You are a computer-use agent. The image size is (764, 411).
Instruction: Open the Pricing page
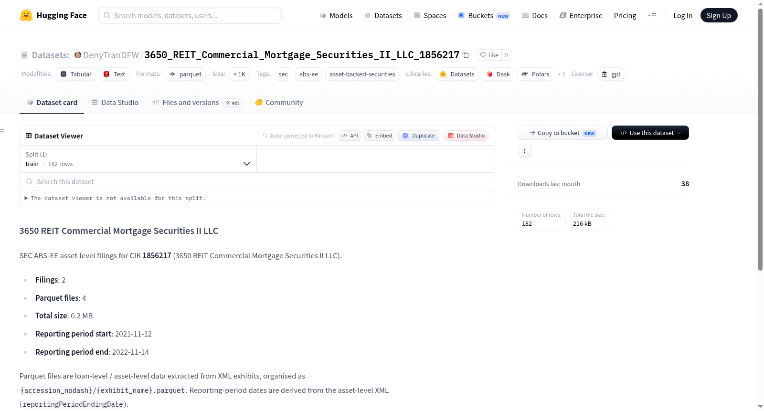pyautogui.click(x=625, y=15)
